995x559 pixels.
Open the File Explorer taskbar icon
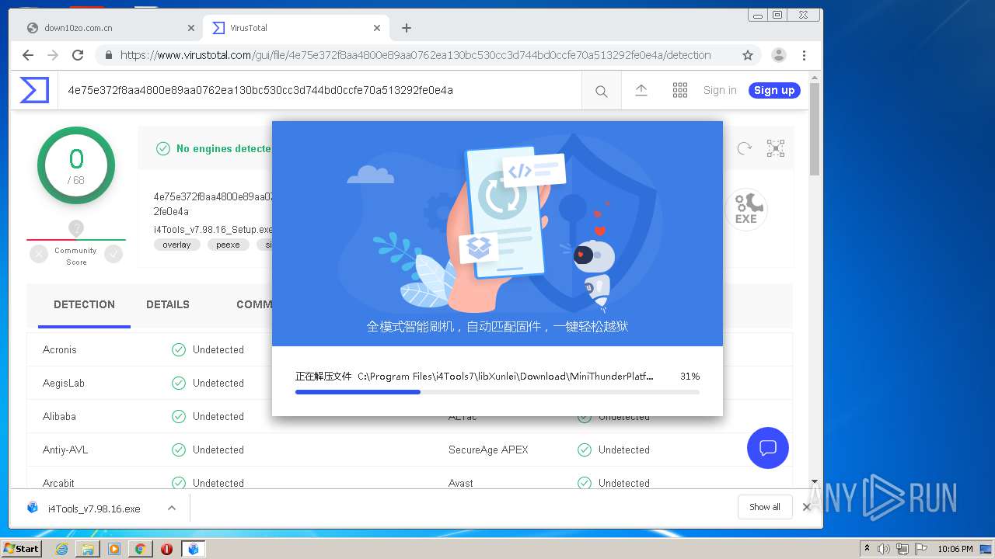point(88,549)
